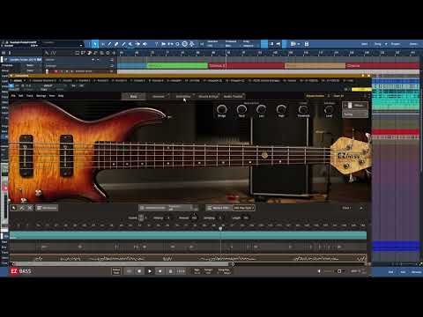Click the Song Key field in EZbass transport
Screen dimensions: 423x317
[x=224, y=271]
